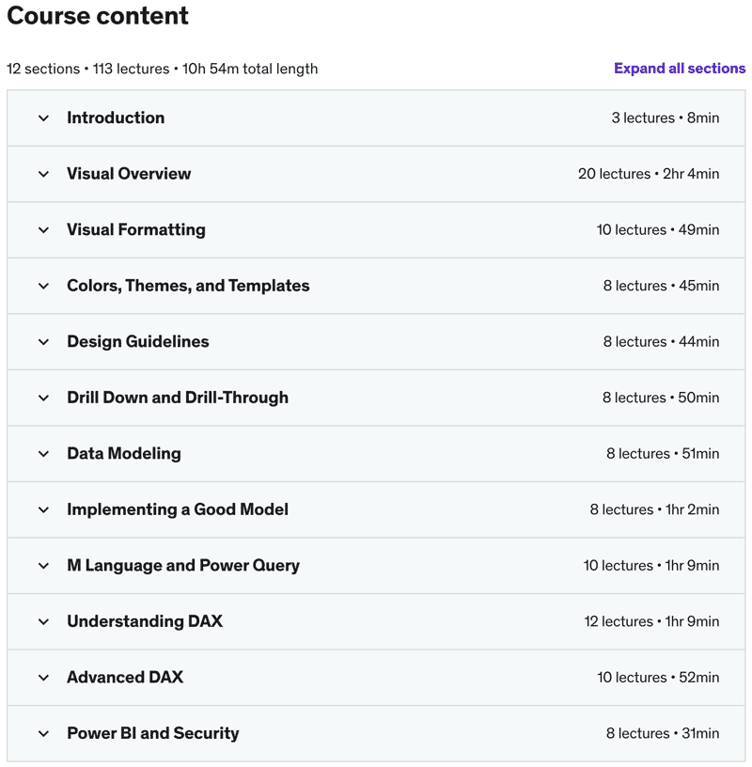This screenshot has height=767, width=752.
Task: Open the Visual Formatting chevron arrow
Action: tap(43, 230)
